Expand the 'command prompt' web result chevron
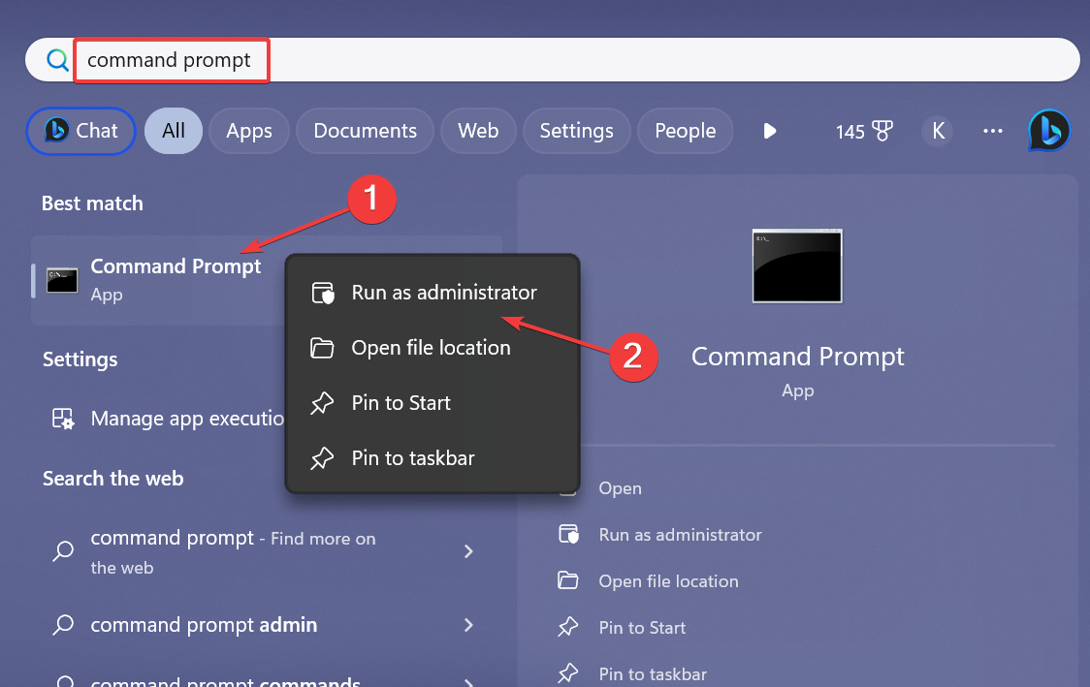This screenshot has height=687, width=1090. 468,551
